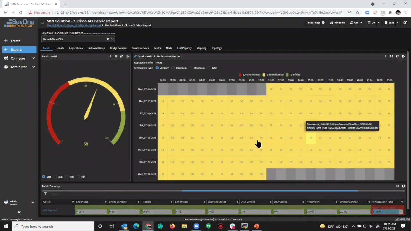411x231 pixels.
Task: Open the Cisco ACI Fabric Group Report breadcrumb
Action: [x=74, y=25]
